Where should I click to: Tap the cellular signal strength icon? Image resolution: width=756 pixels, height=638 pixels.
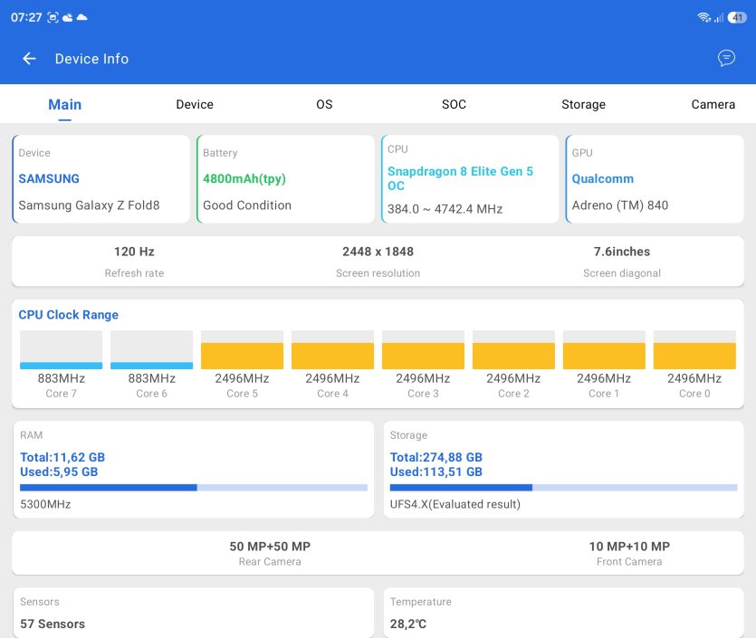718,18
